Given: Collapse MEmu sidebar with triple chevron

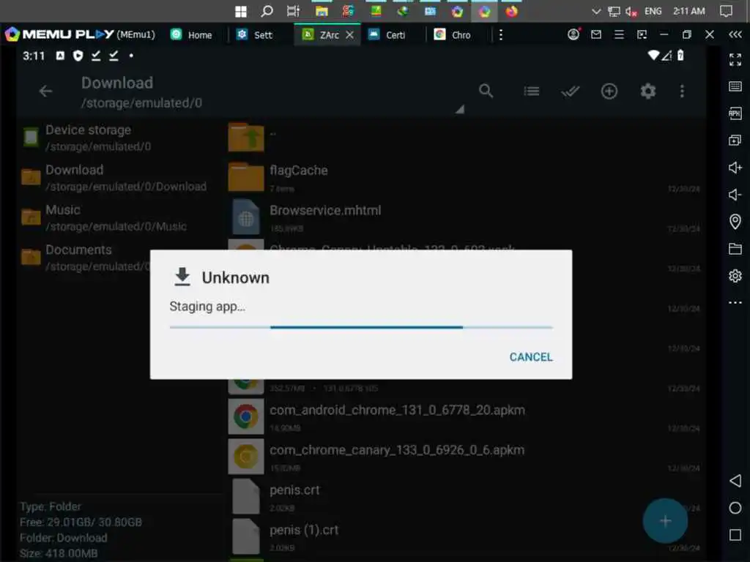Looking at the screenshot, I should coord(735,34).
